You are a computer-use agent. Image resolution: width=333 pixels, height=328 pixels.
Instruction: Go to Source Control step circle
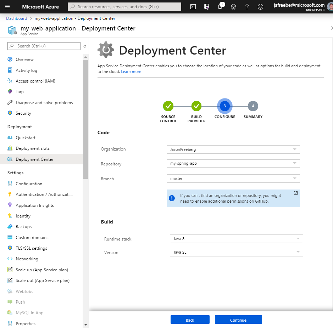[x=168, y=106]
